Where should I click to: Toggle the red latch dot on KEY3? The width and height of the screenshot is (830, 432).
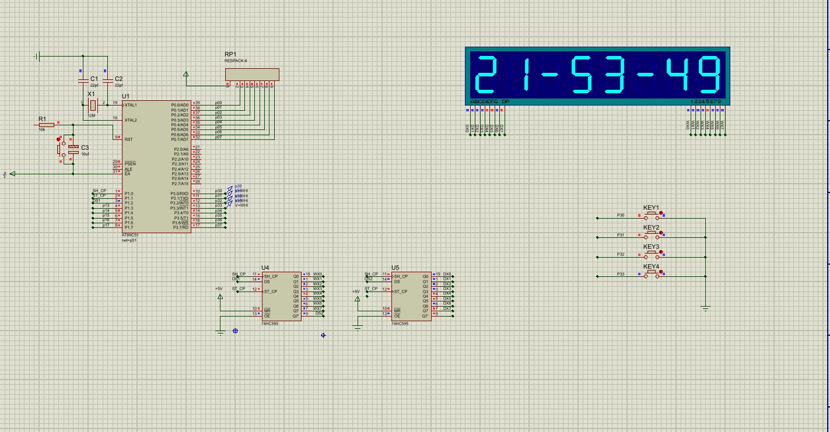661,252
